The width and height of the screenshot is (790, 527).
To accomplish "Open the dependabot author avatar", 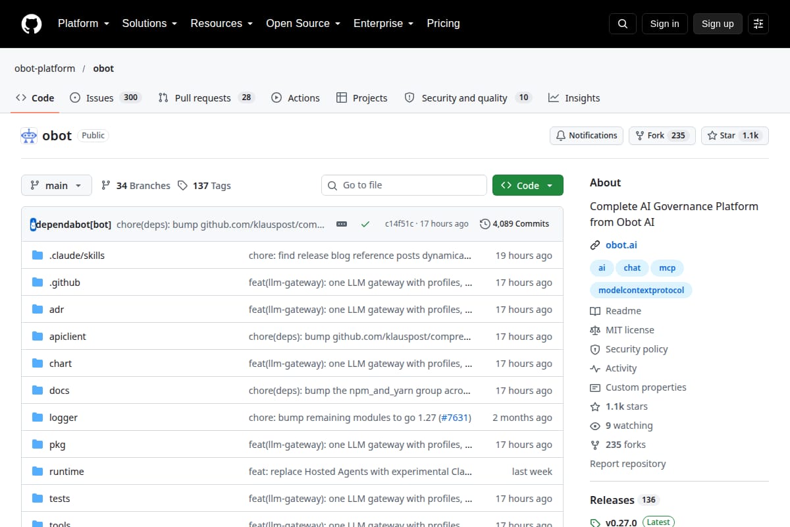I will click(x=33, y=224).
